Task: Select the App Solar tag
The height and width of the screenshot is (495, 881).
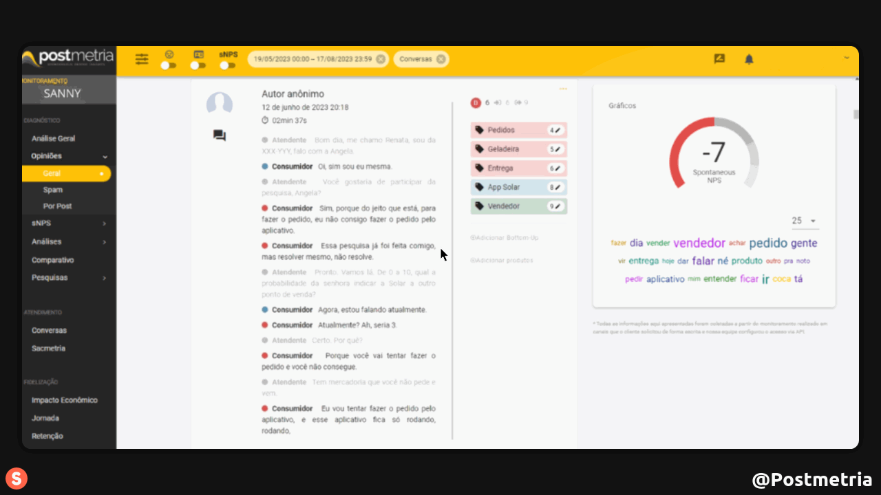Action: pos(519,187)
